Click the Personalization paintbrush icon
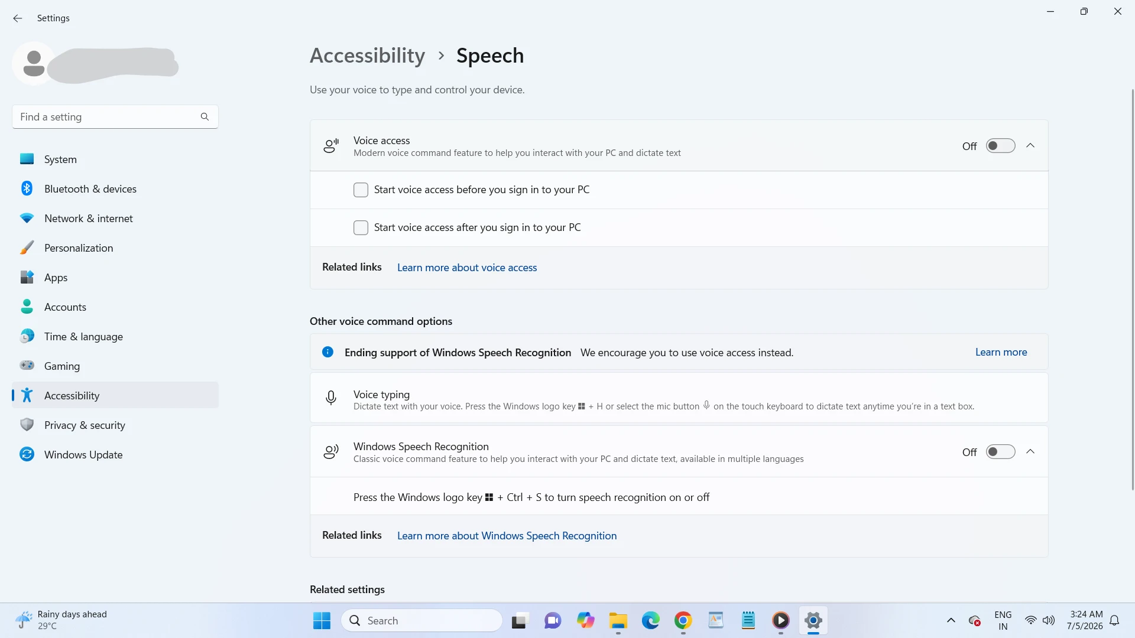The height and width of the screenshot is (638, 1135). (27, 248)
